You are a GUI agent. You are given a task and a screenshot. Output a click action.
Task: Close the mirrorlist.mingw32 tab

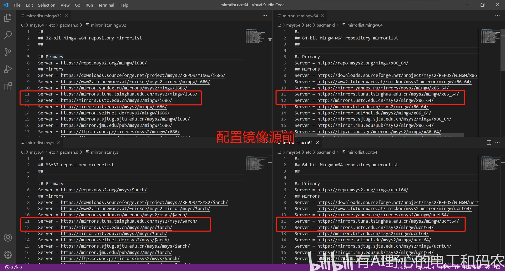66,16
